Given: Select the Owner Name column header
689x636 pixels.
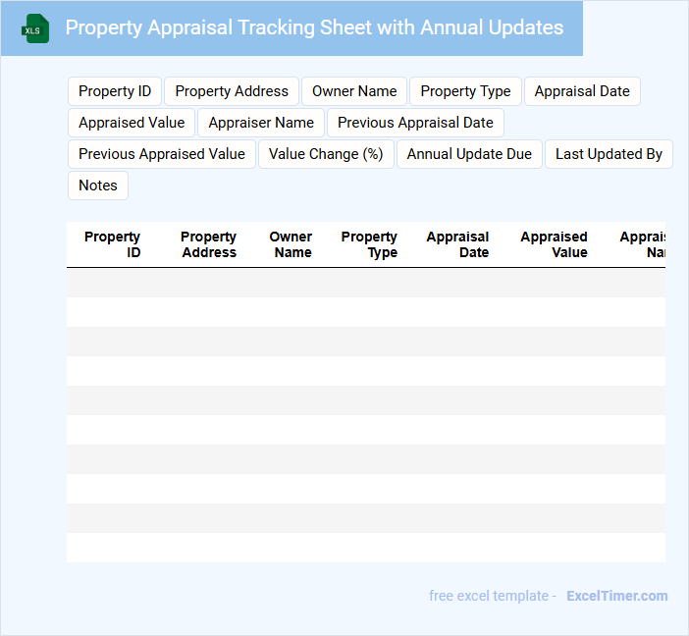Looking at the screenshot, I should (x=291, y=244).
